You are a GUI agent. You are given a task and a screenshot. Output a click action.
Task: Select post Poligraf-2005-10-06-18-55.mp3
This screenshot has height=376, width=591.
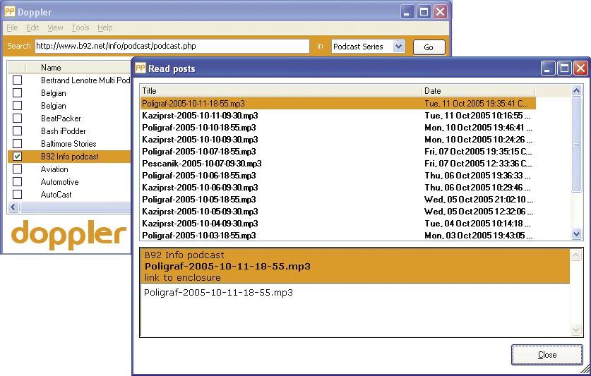(x=199, y=176)
